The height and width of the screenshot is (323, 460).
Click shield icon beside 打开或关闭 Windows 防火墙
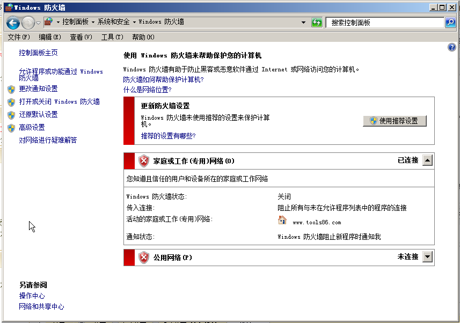[11, 102]
